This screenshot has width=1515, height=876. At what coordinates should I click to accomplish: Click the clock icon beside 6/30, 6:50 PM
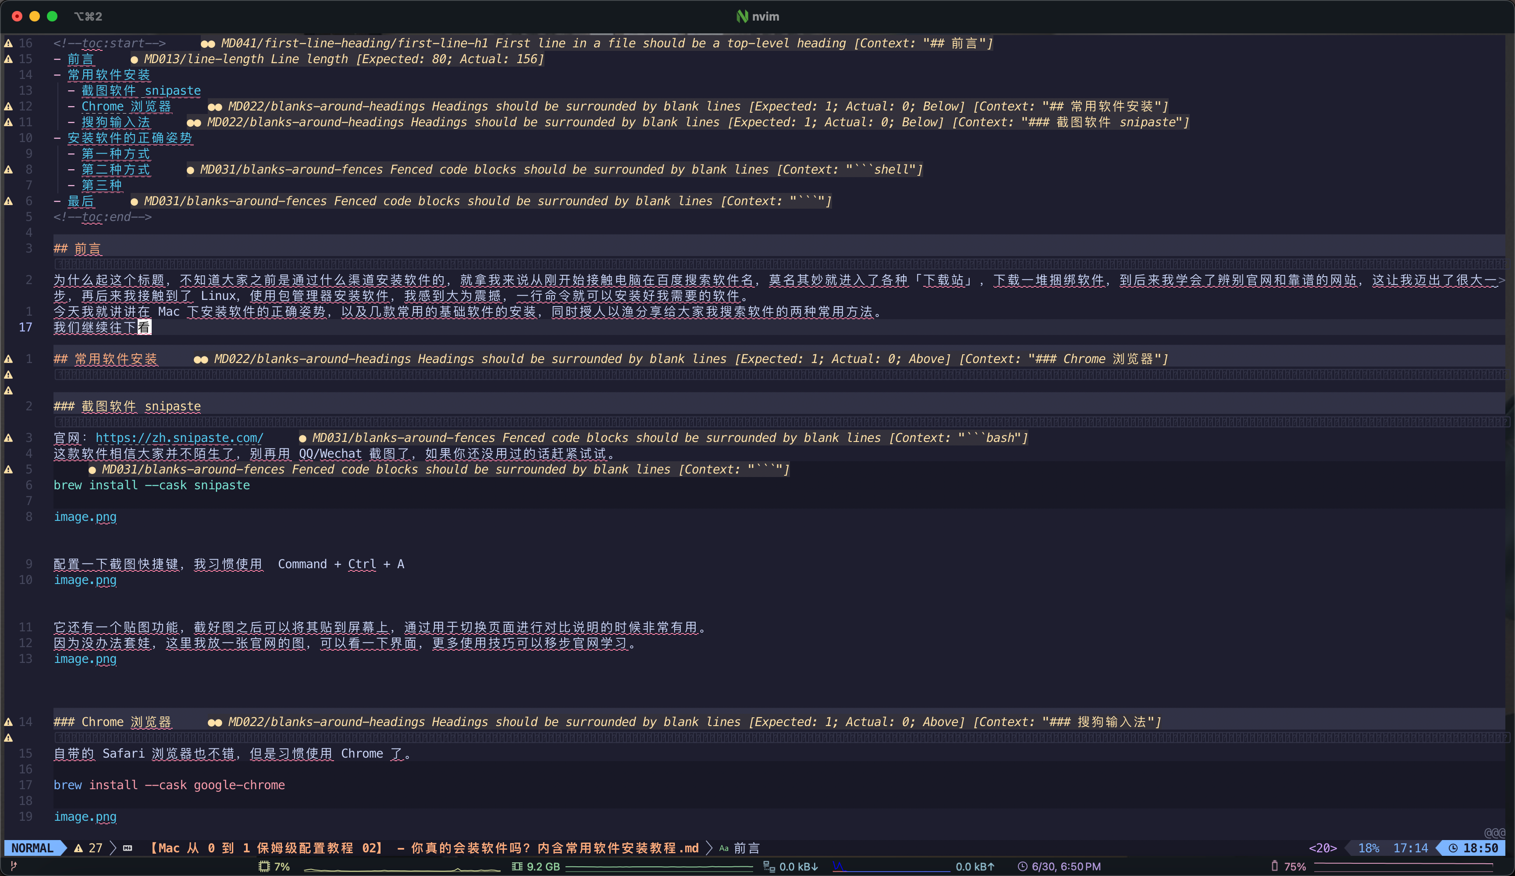pyautogui.click(x=1022, y=866)
